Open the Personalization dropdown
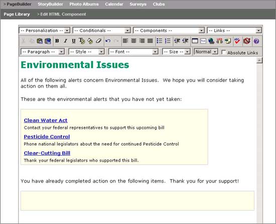 tap(44, 30)
